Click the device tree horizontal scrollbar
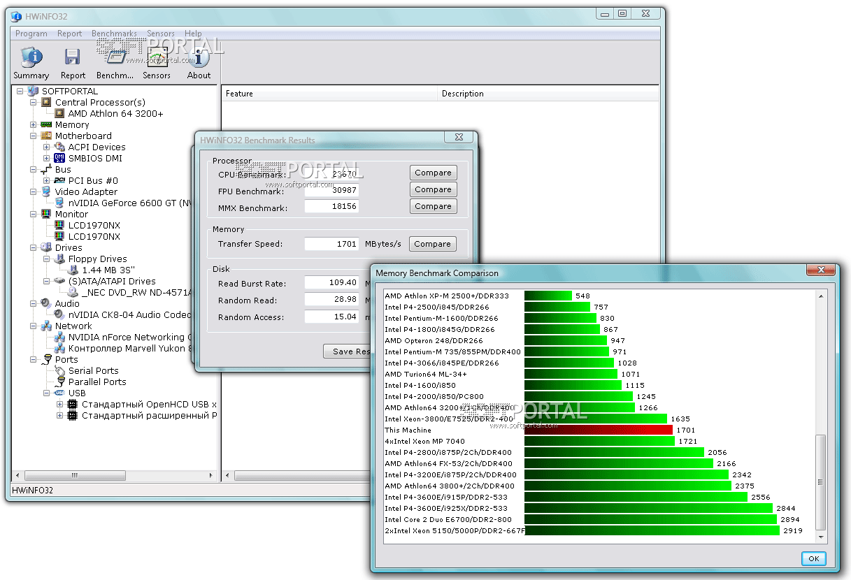The image size is (851, 580). (76, 476)
